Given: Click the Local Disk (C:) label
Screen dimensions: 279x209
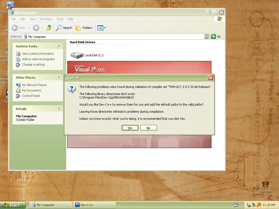Looking at the screenshot, I should click(94, 55).
